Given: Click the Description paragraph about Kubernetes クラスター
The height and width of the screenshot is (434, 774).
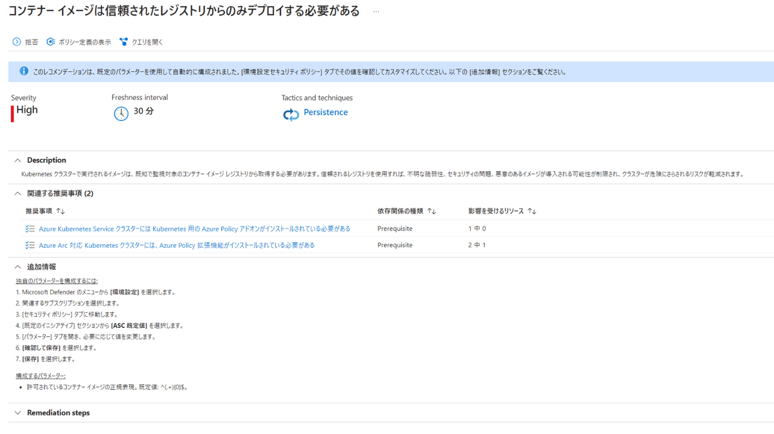Looking at the screenshot, I should tap(381, 174).
